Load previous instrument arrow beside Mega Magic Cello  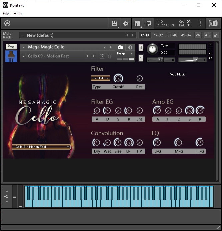click(x=105, y=47)
